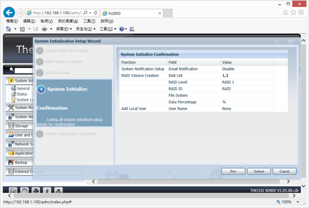
Task: Click the refresh icon in address bar
Action: [x=96, y=13]
